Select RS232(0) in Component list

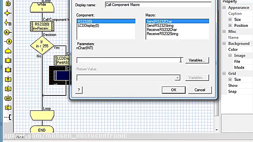point(106,21)
